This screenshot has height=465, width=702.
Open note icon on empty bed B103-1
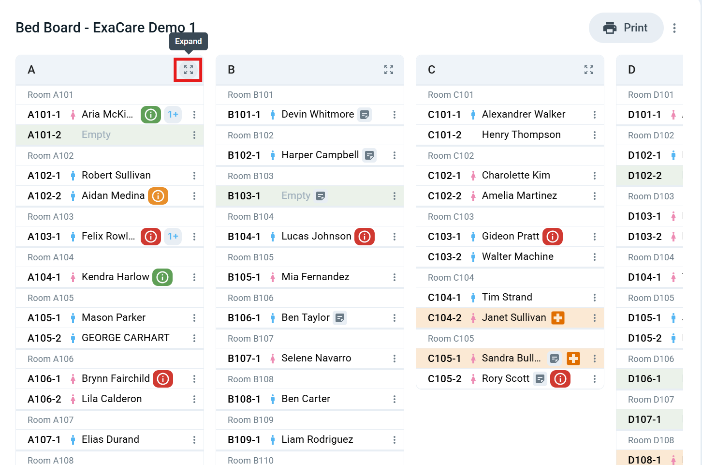coord(321,196)
